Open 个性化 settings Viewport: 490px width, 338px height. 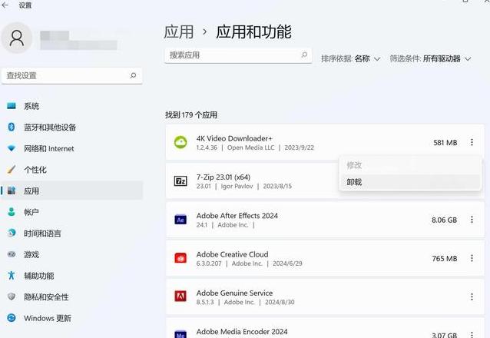(71, 170)
